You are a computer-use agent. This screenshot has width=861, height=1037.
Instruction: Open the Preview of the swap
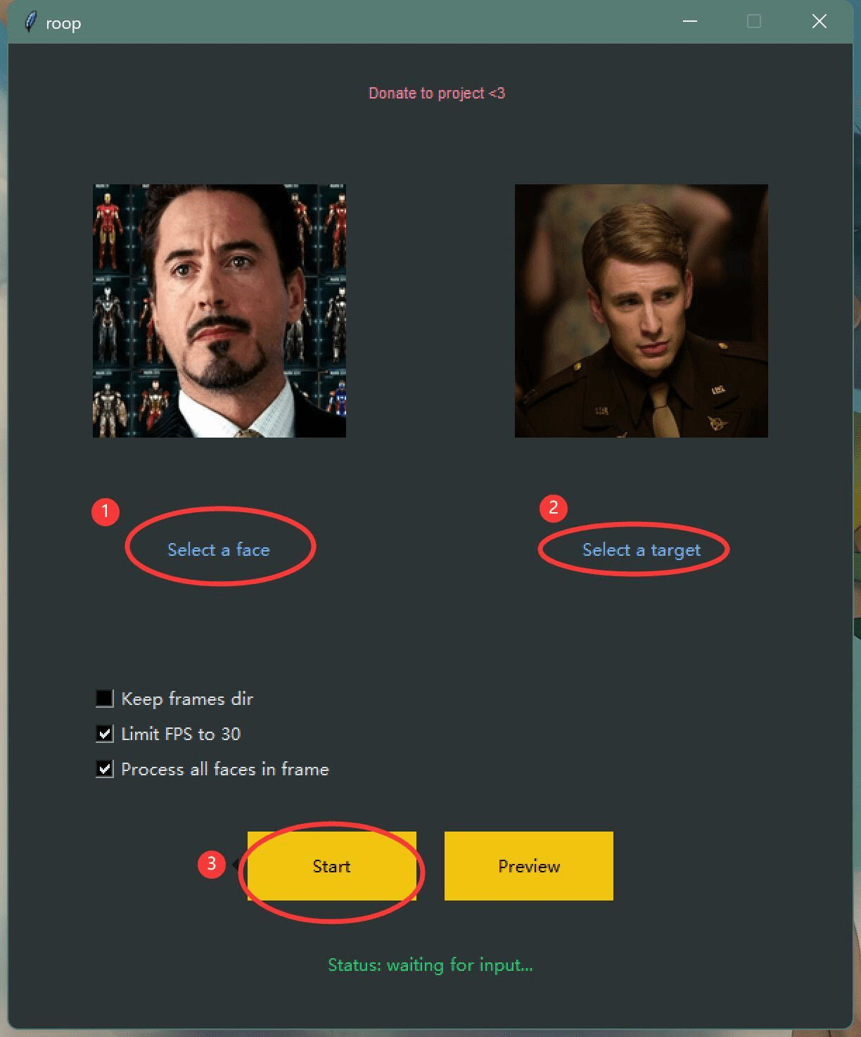pos(529,866)
